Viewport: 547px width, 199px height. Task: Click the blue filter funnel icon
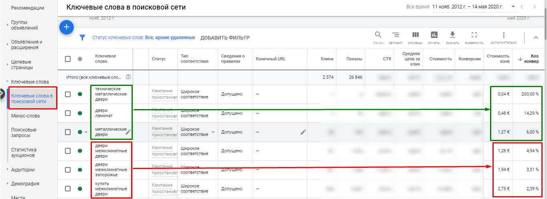[x=82, y=38]
